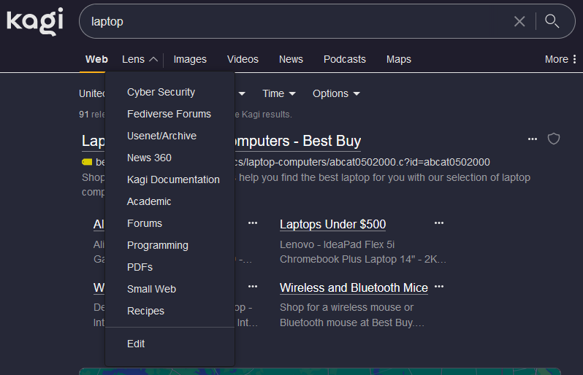
Task: Click the Kagi logo
Action: click(35, 21)
